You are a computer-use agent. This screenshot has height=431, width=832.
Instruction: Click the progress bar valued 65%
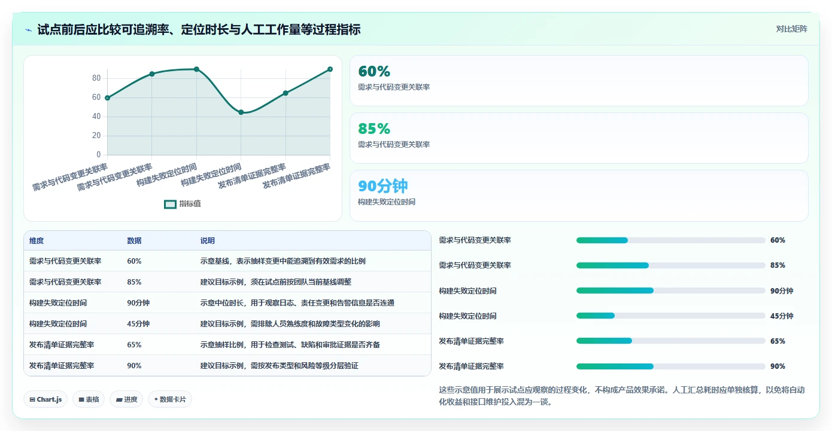click(x=670, y=341)
